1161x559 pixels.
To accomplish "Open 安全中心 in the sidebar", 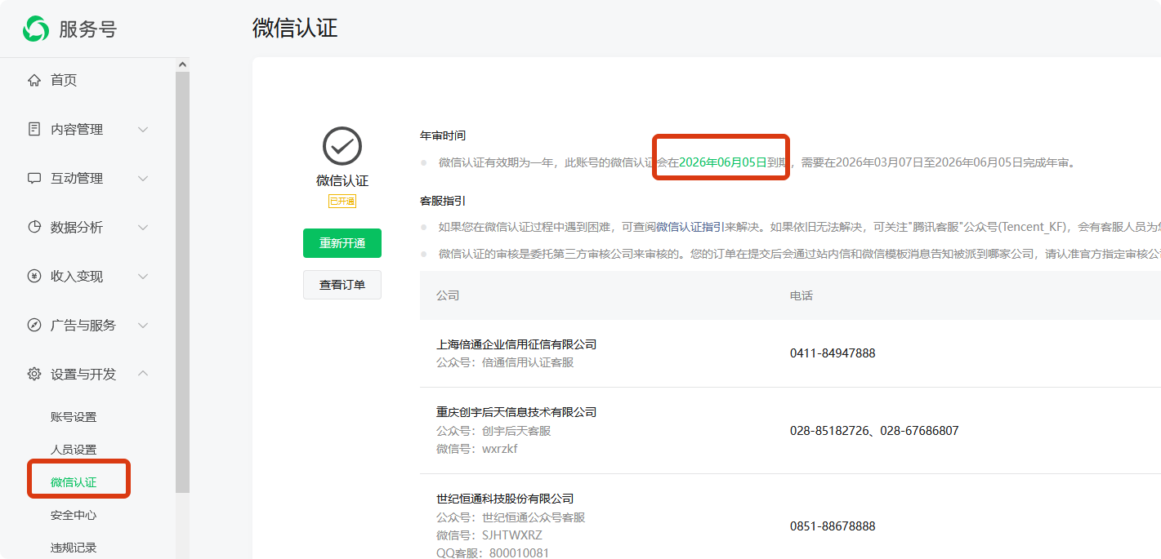I will coord(74,515).
